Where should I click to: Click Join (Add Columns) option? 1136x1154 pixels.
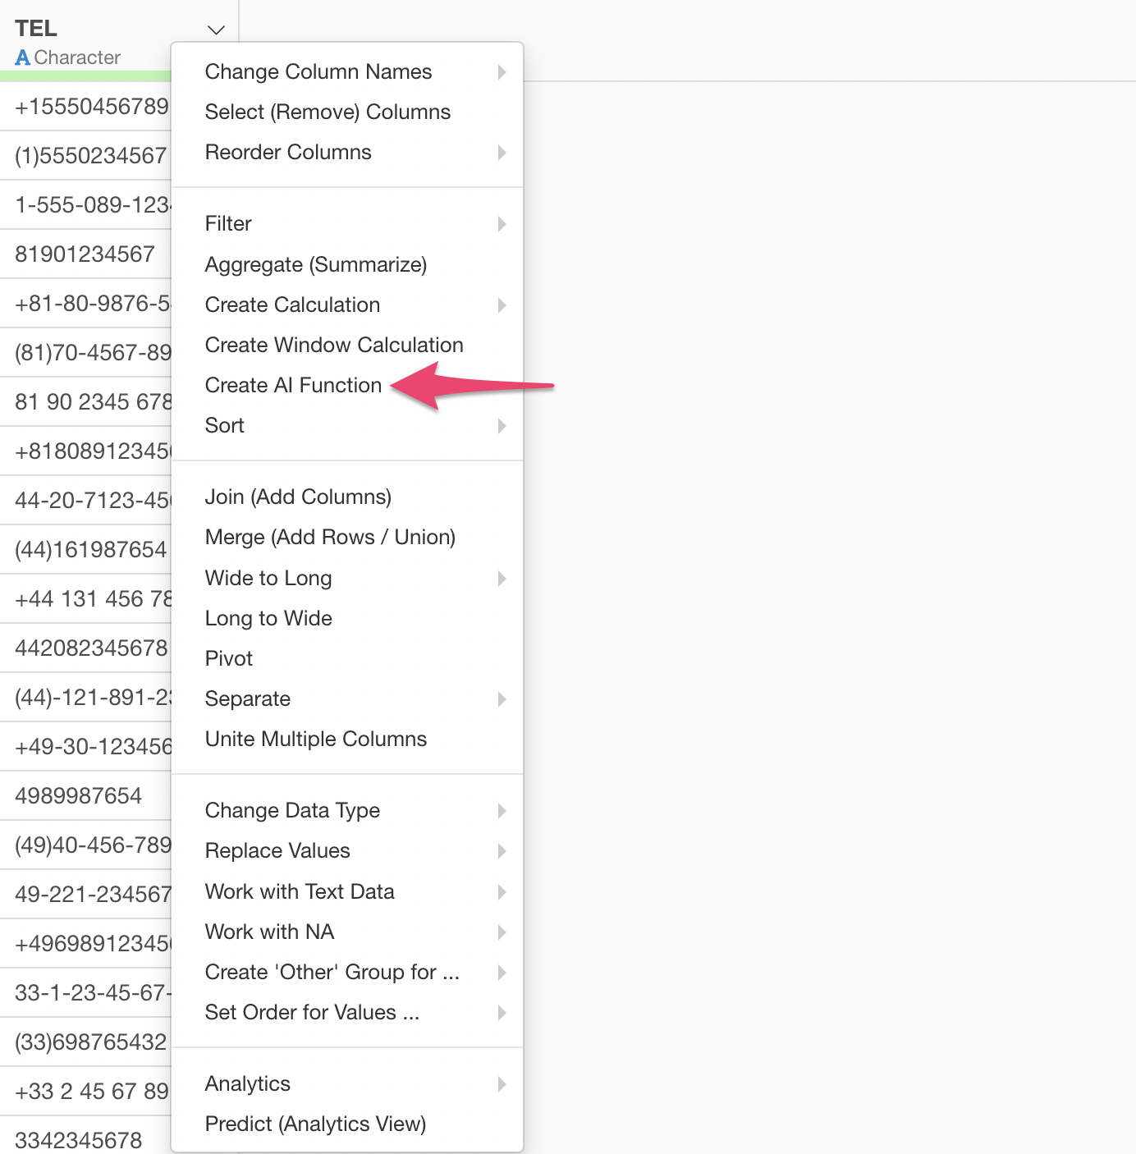point(298,497)
